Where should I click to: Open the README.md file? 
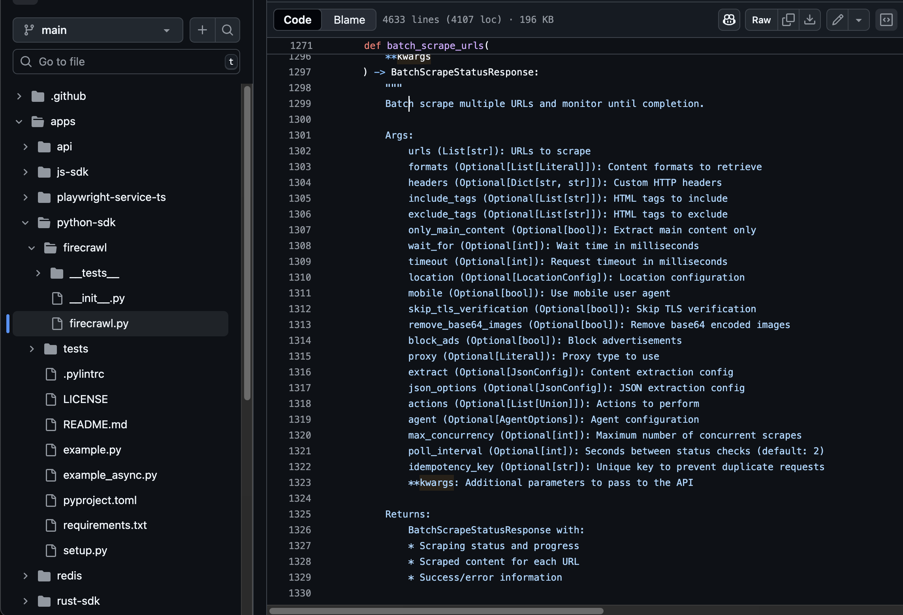tap(95, 424)
